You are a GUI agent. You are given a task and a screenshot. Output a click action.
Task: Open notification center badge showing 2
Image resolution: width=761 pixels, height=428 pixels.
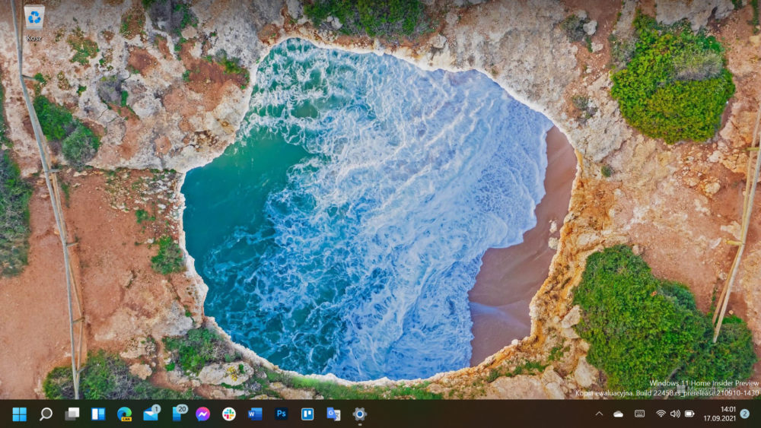(745, 414)
